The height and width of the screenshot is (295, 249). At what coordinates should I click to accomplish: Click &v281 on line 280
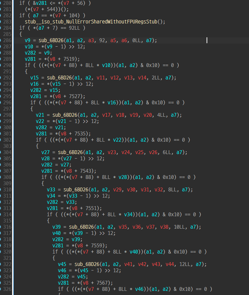40,3
